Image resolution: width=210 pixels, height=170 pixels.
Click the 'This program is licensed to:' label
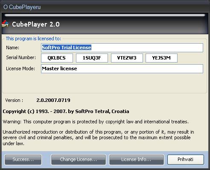[x=33, y=39]
